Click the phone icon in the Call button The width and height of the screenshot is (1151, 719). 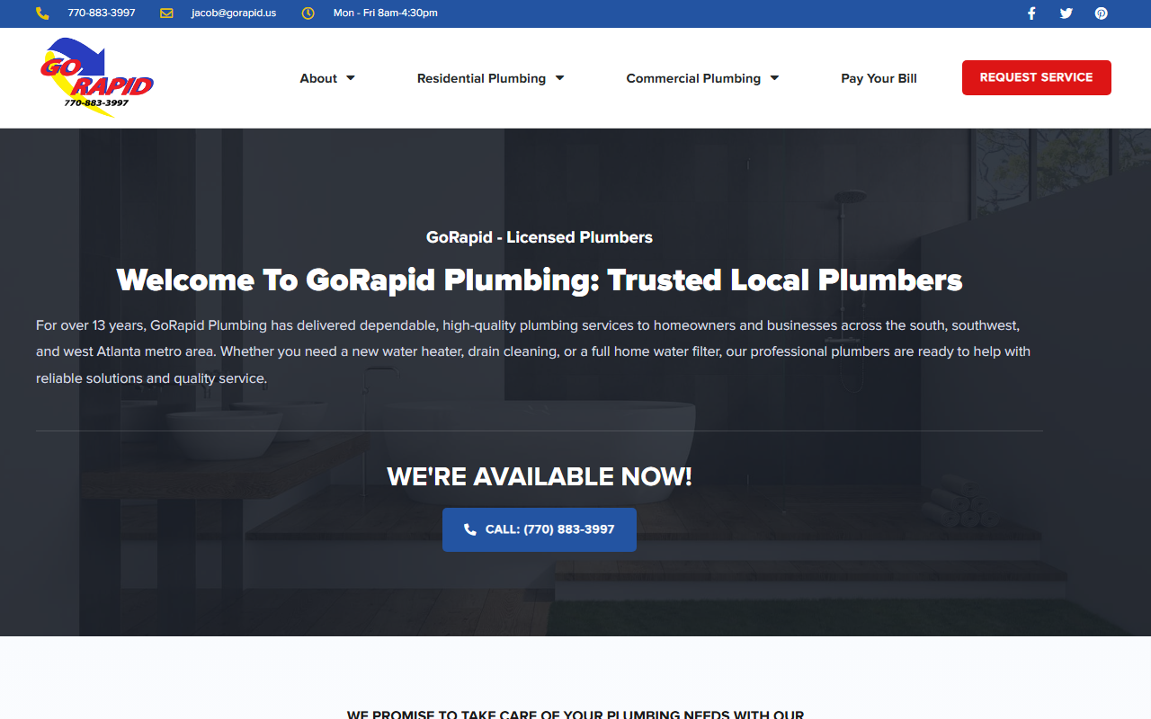(x=470, y=529)
